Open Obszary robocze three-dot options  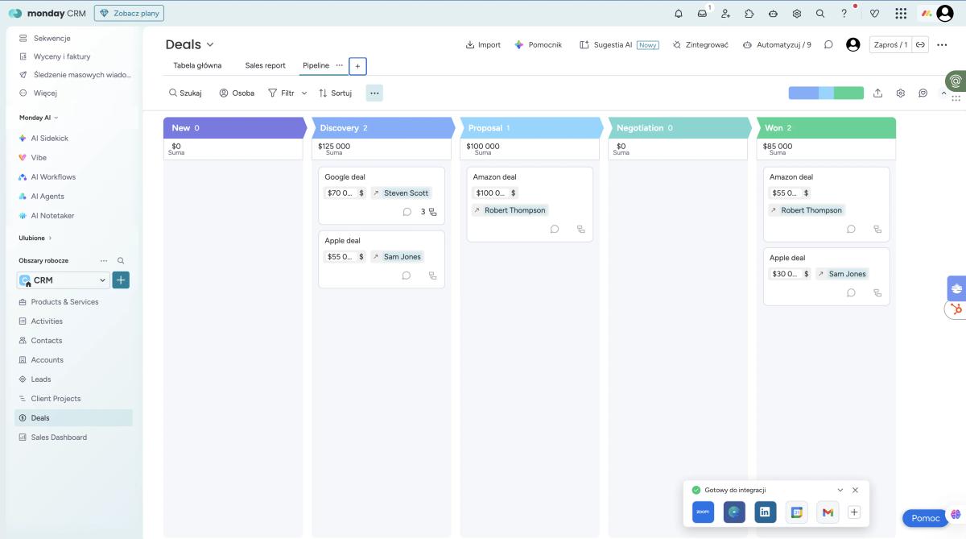click(x=103, y=260)
